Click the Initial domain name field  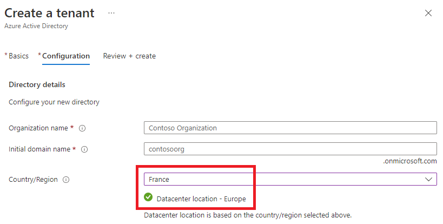click(290, 149)
